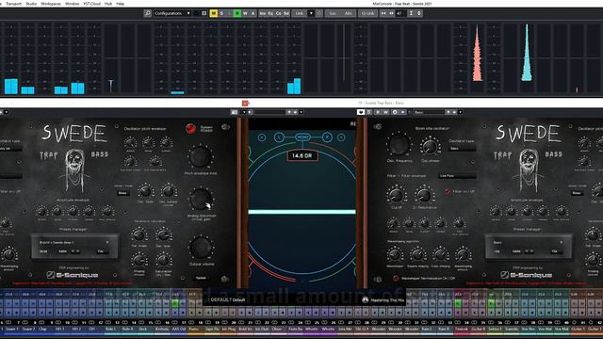Open the Transport menu

[x=13, y=4]
